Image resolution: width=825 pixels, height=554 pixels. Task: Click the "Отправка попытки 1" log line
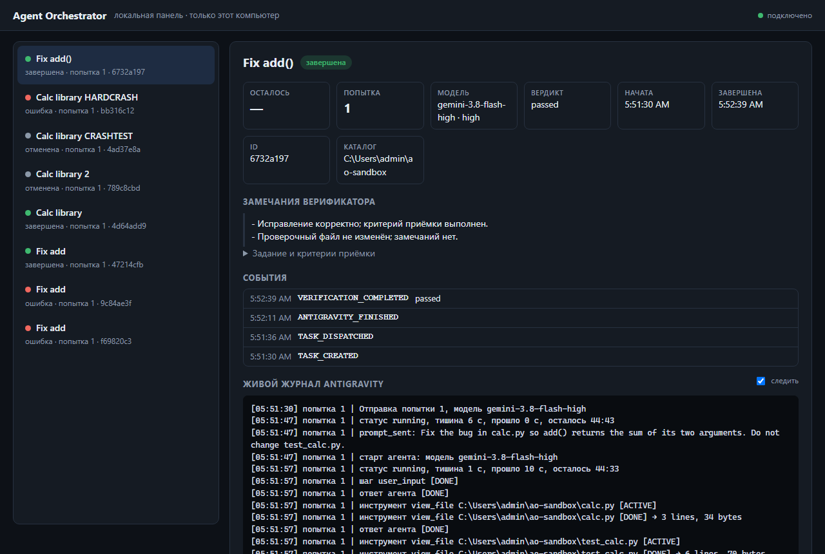(x=418, y=408)
